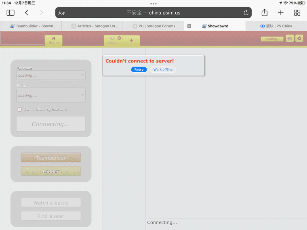Toggle Don't allow spectators checkbox
Image resolution: width=307 pixels, height=230 pixels.
pyautogui.click(x=20, y=110)
